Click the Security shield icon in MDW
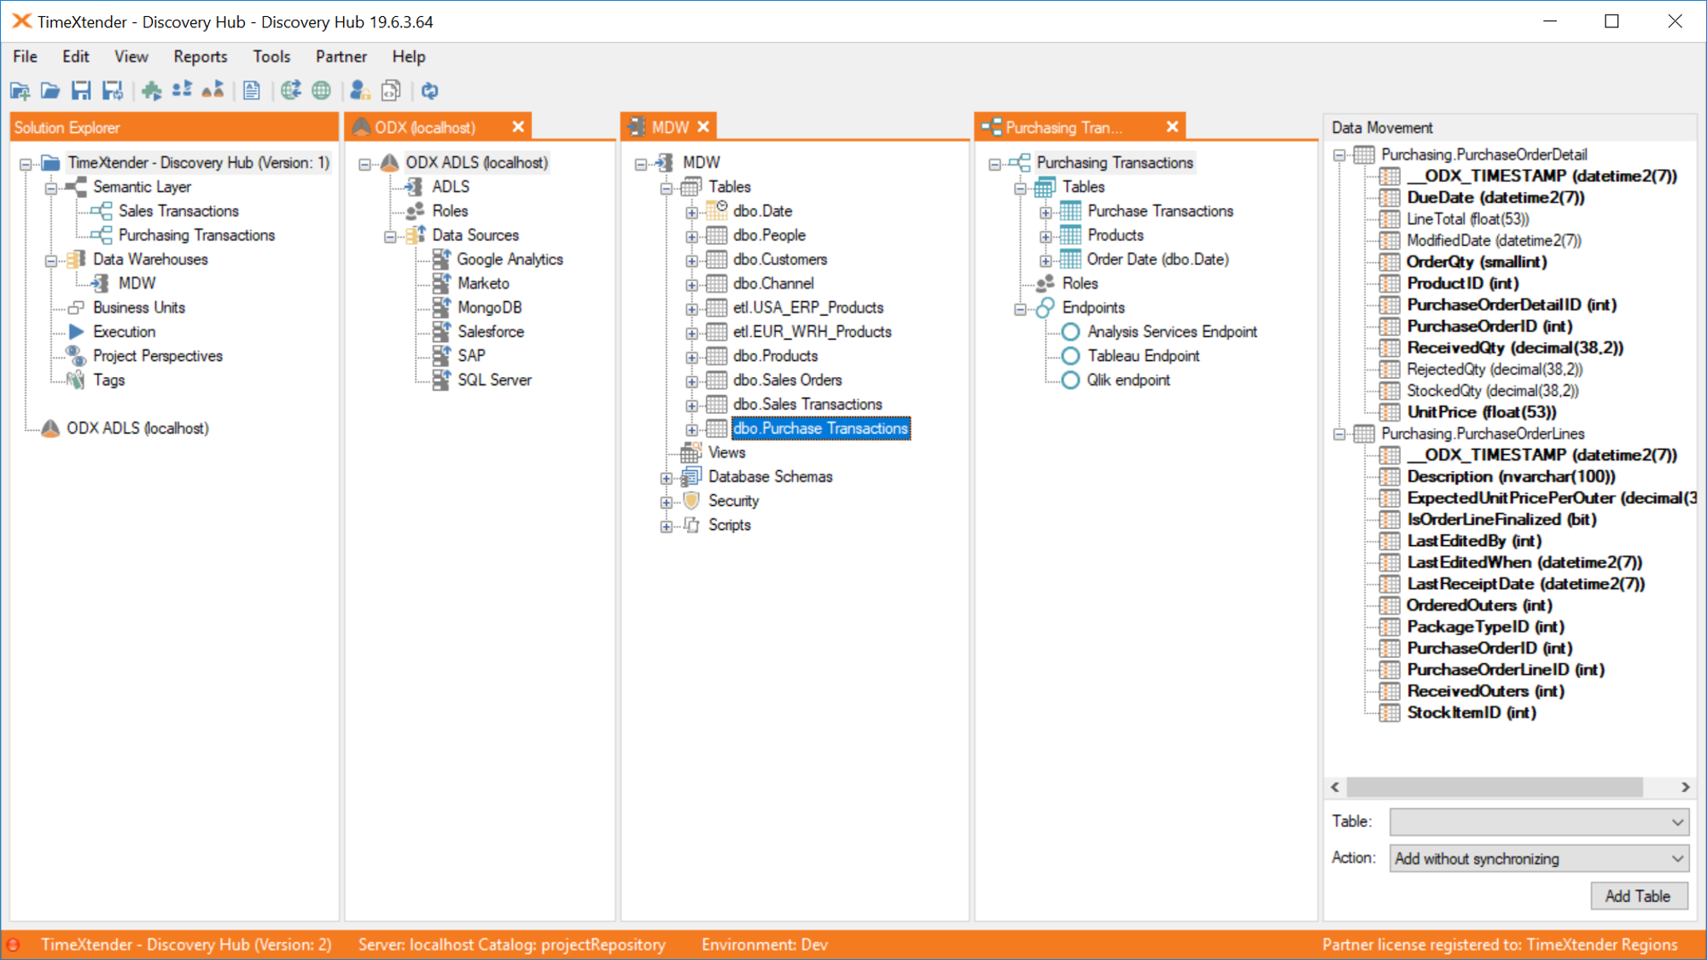Screen dimensions: 1707x960 tap(691, 501)
